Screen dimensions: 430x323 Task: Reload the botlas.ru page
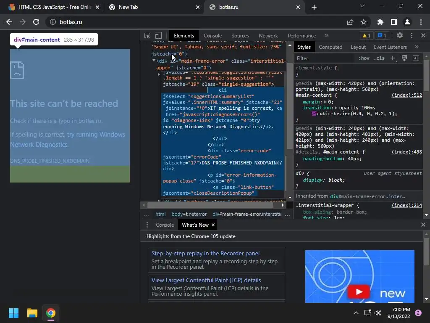click(36, 22)
